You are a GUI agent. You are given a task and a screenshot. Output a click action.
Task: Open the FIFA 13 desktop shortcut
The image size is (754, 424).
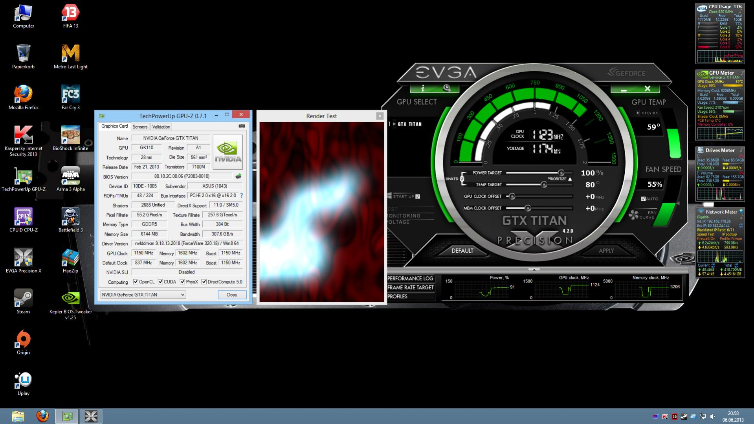coord(71,17)
